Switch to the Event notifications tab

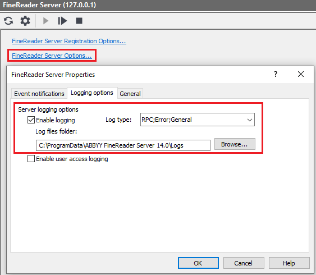39,94
